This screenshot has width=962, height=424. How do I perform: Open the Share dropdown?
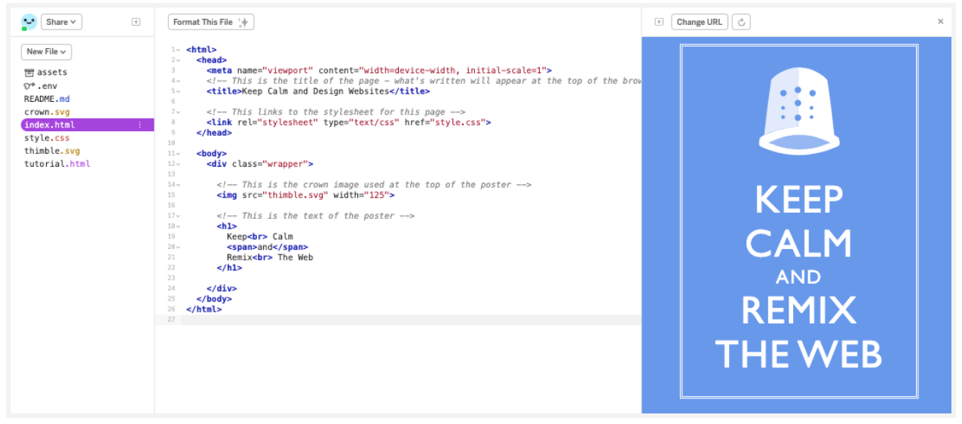point(61,22)
